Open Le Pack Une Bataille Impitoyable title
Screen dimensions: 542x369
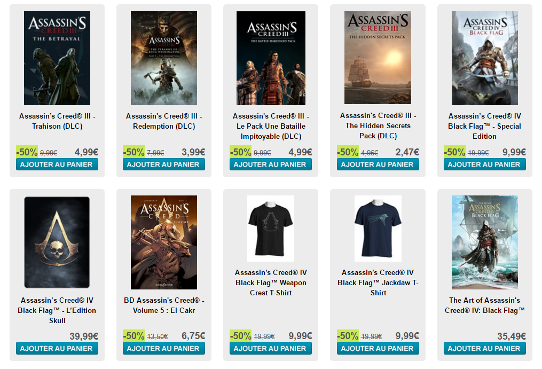click(x=271, y=126)
